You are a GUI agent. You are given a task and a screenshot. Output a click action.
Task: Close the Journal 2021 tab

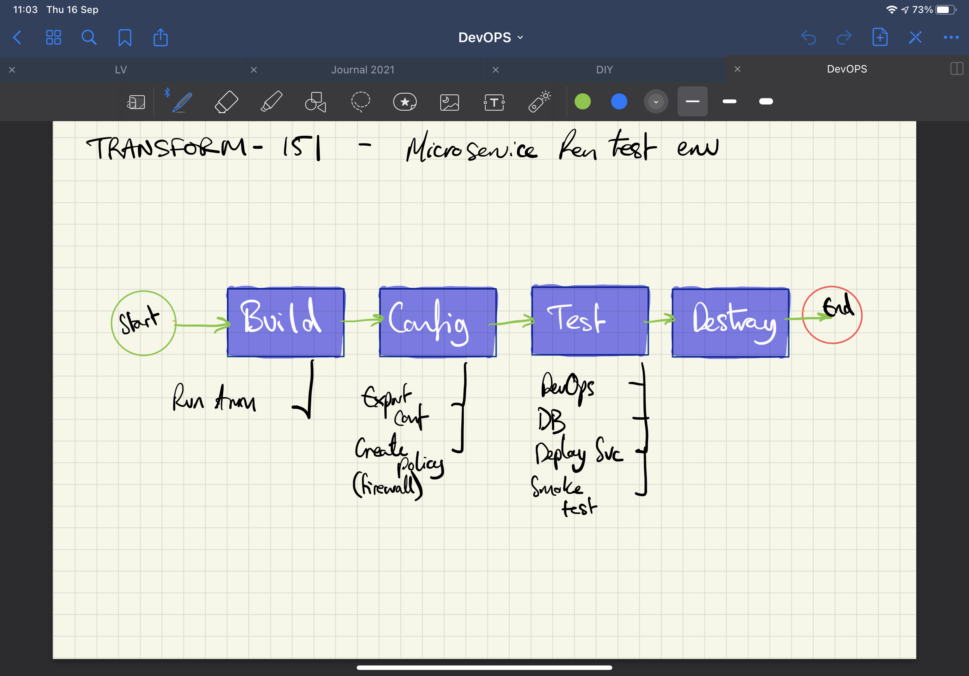pos(254,70)
